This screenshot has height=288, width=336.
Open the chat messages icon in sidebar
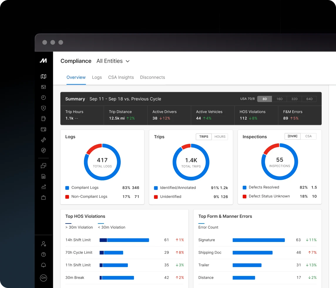coord(43,166)
